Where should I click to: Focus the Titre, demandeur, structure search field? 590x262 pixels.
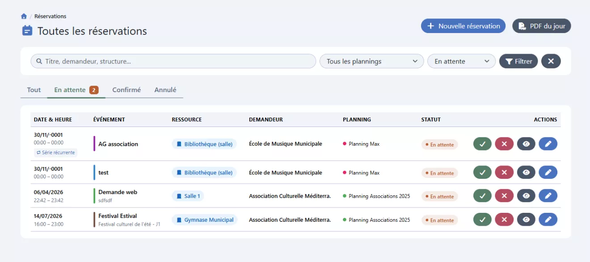pos(173,61)
